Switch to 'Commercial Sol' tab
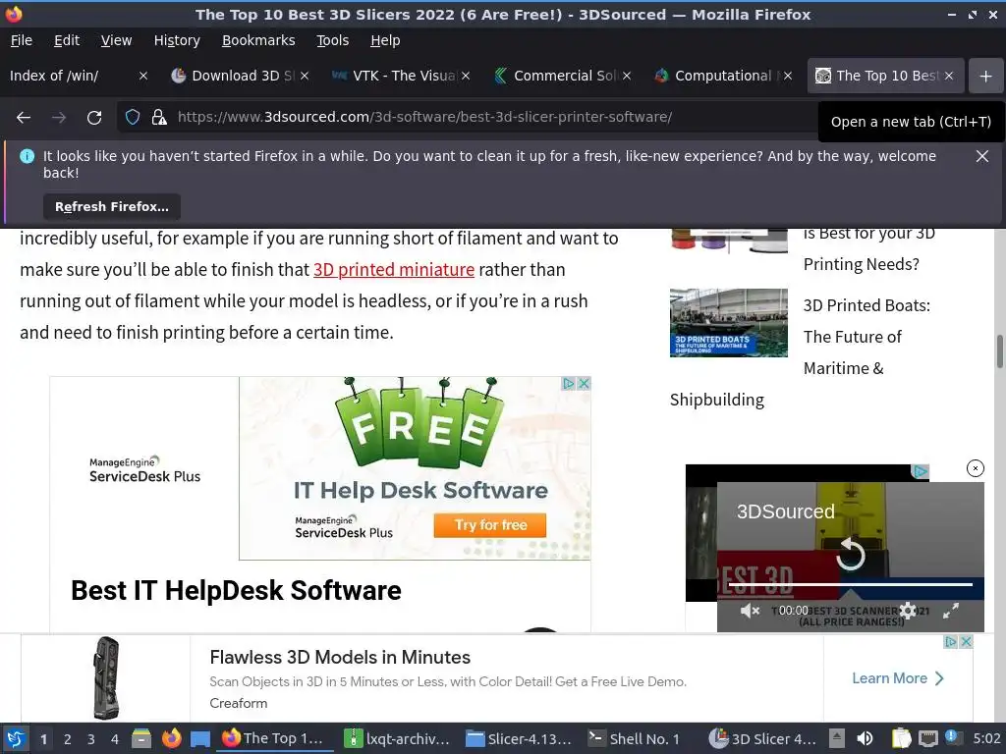The height and width of the screenshot is (754, 1006). [x=558, y=76]
